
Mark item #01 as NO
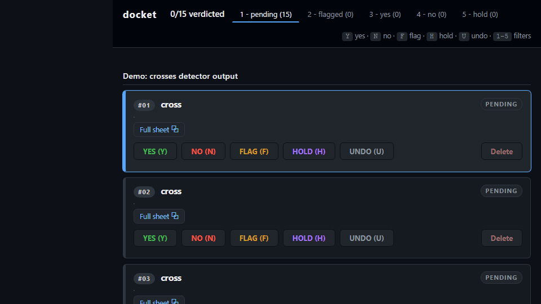(x=203, y=151)
